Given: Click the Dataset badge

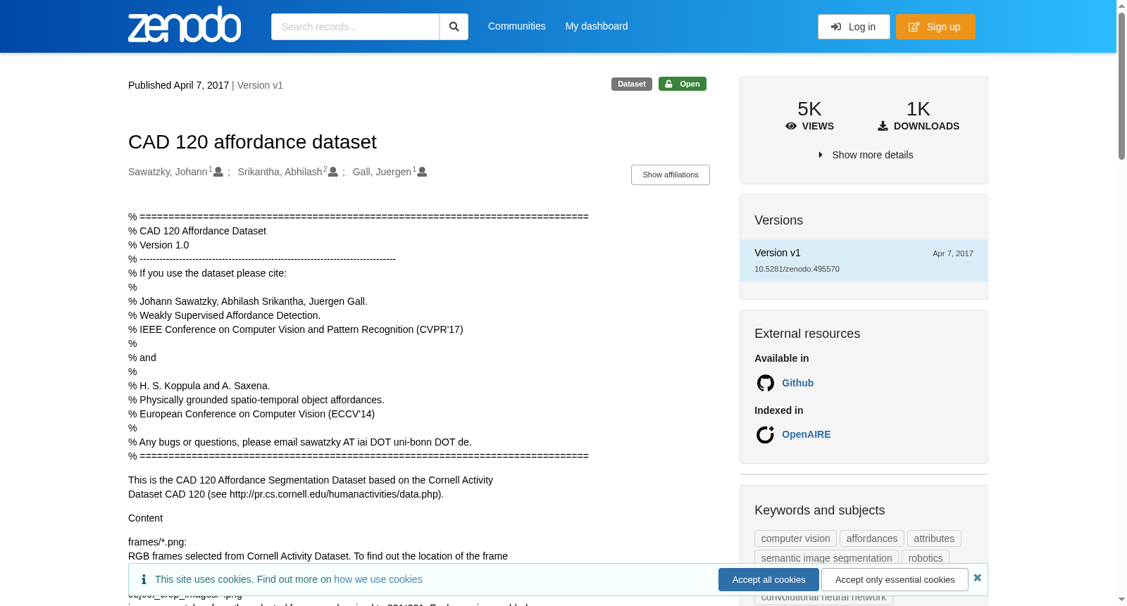Looking at the screenshot, I should pos(632,84).
